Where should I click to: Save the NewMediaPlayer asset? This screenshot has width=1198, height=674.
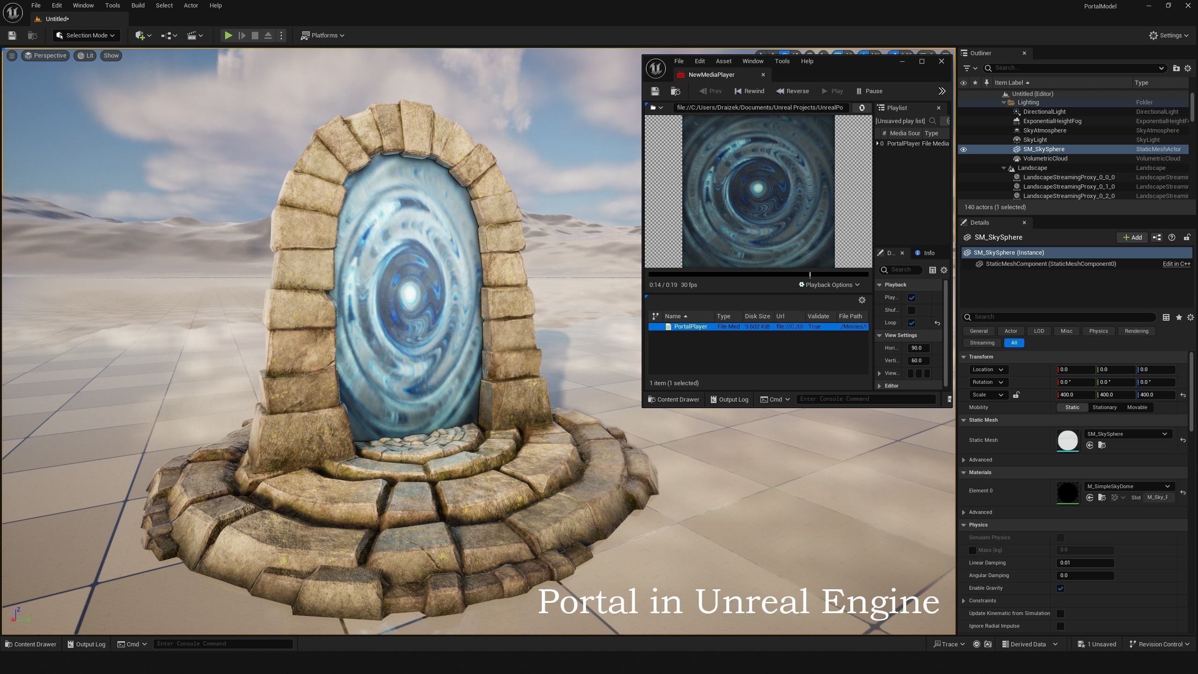click(655, 91)
